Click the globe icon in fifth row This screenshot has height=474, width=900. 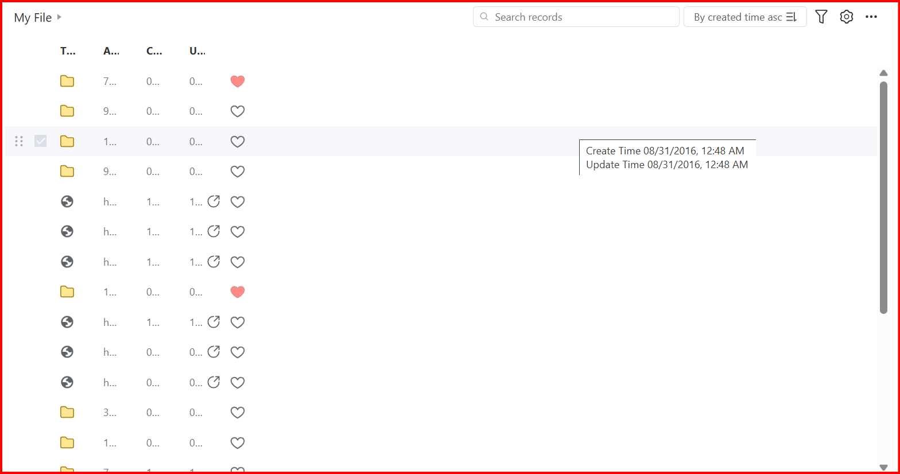pos(67,201)
